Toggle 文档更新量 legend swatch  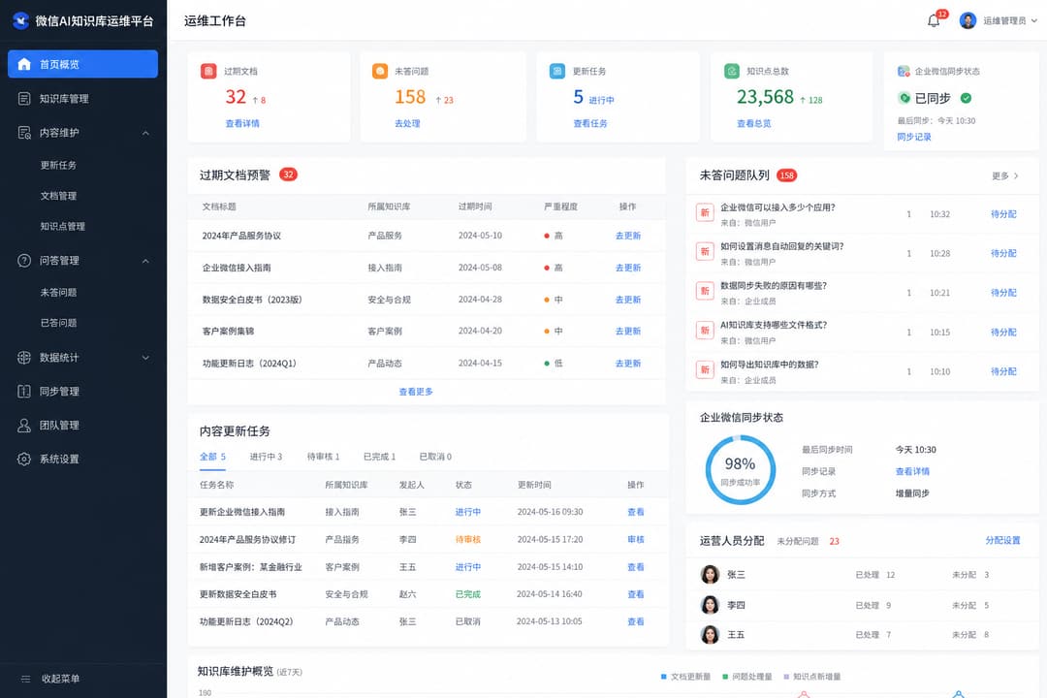click(x=664, y=677)
